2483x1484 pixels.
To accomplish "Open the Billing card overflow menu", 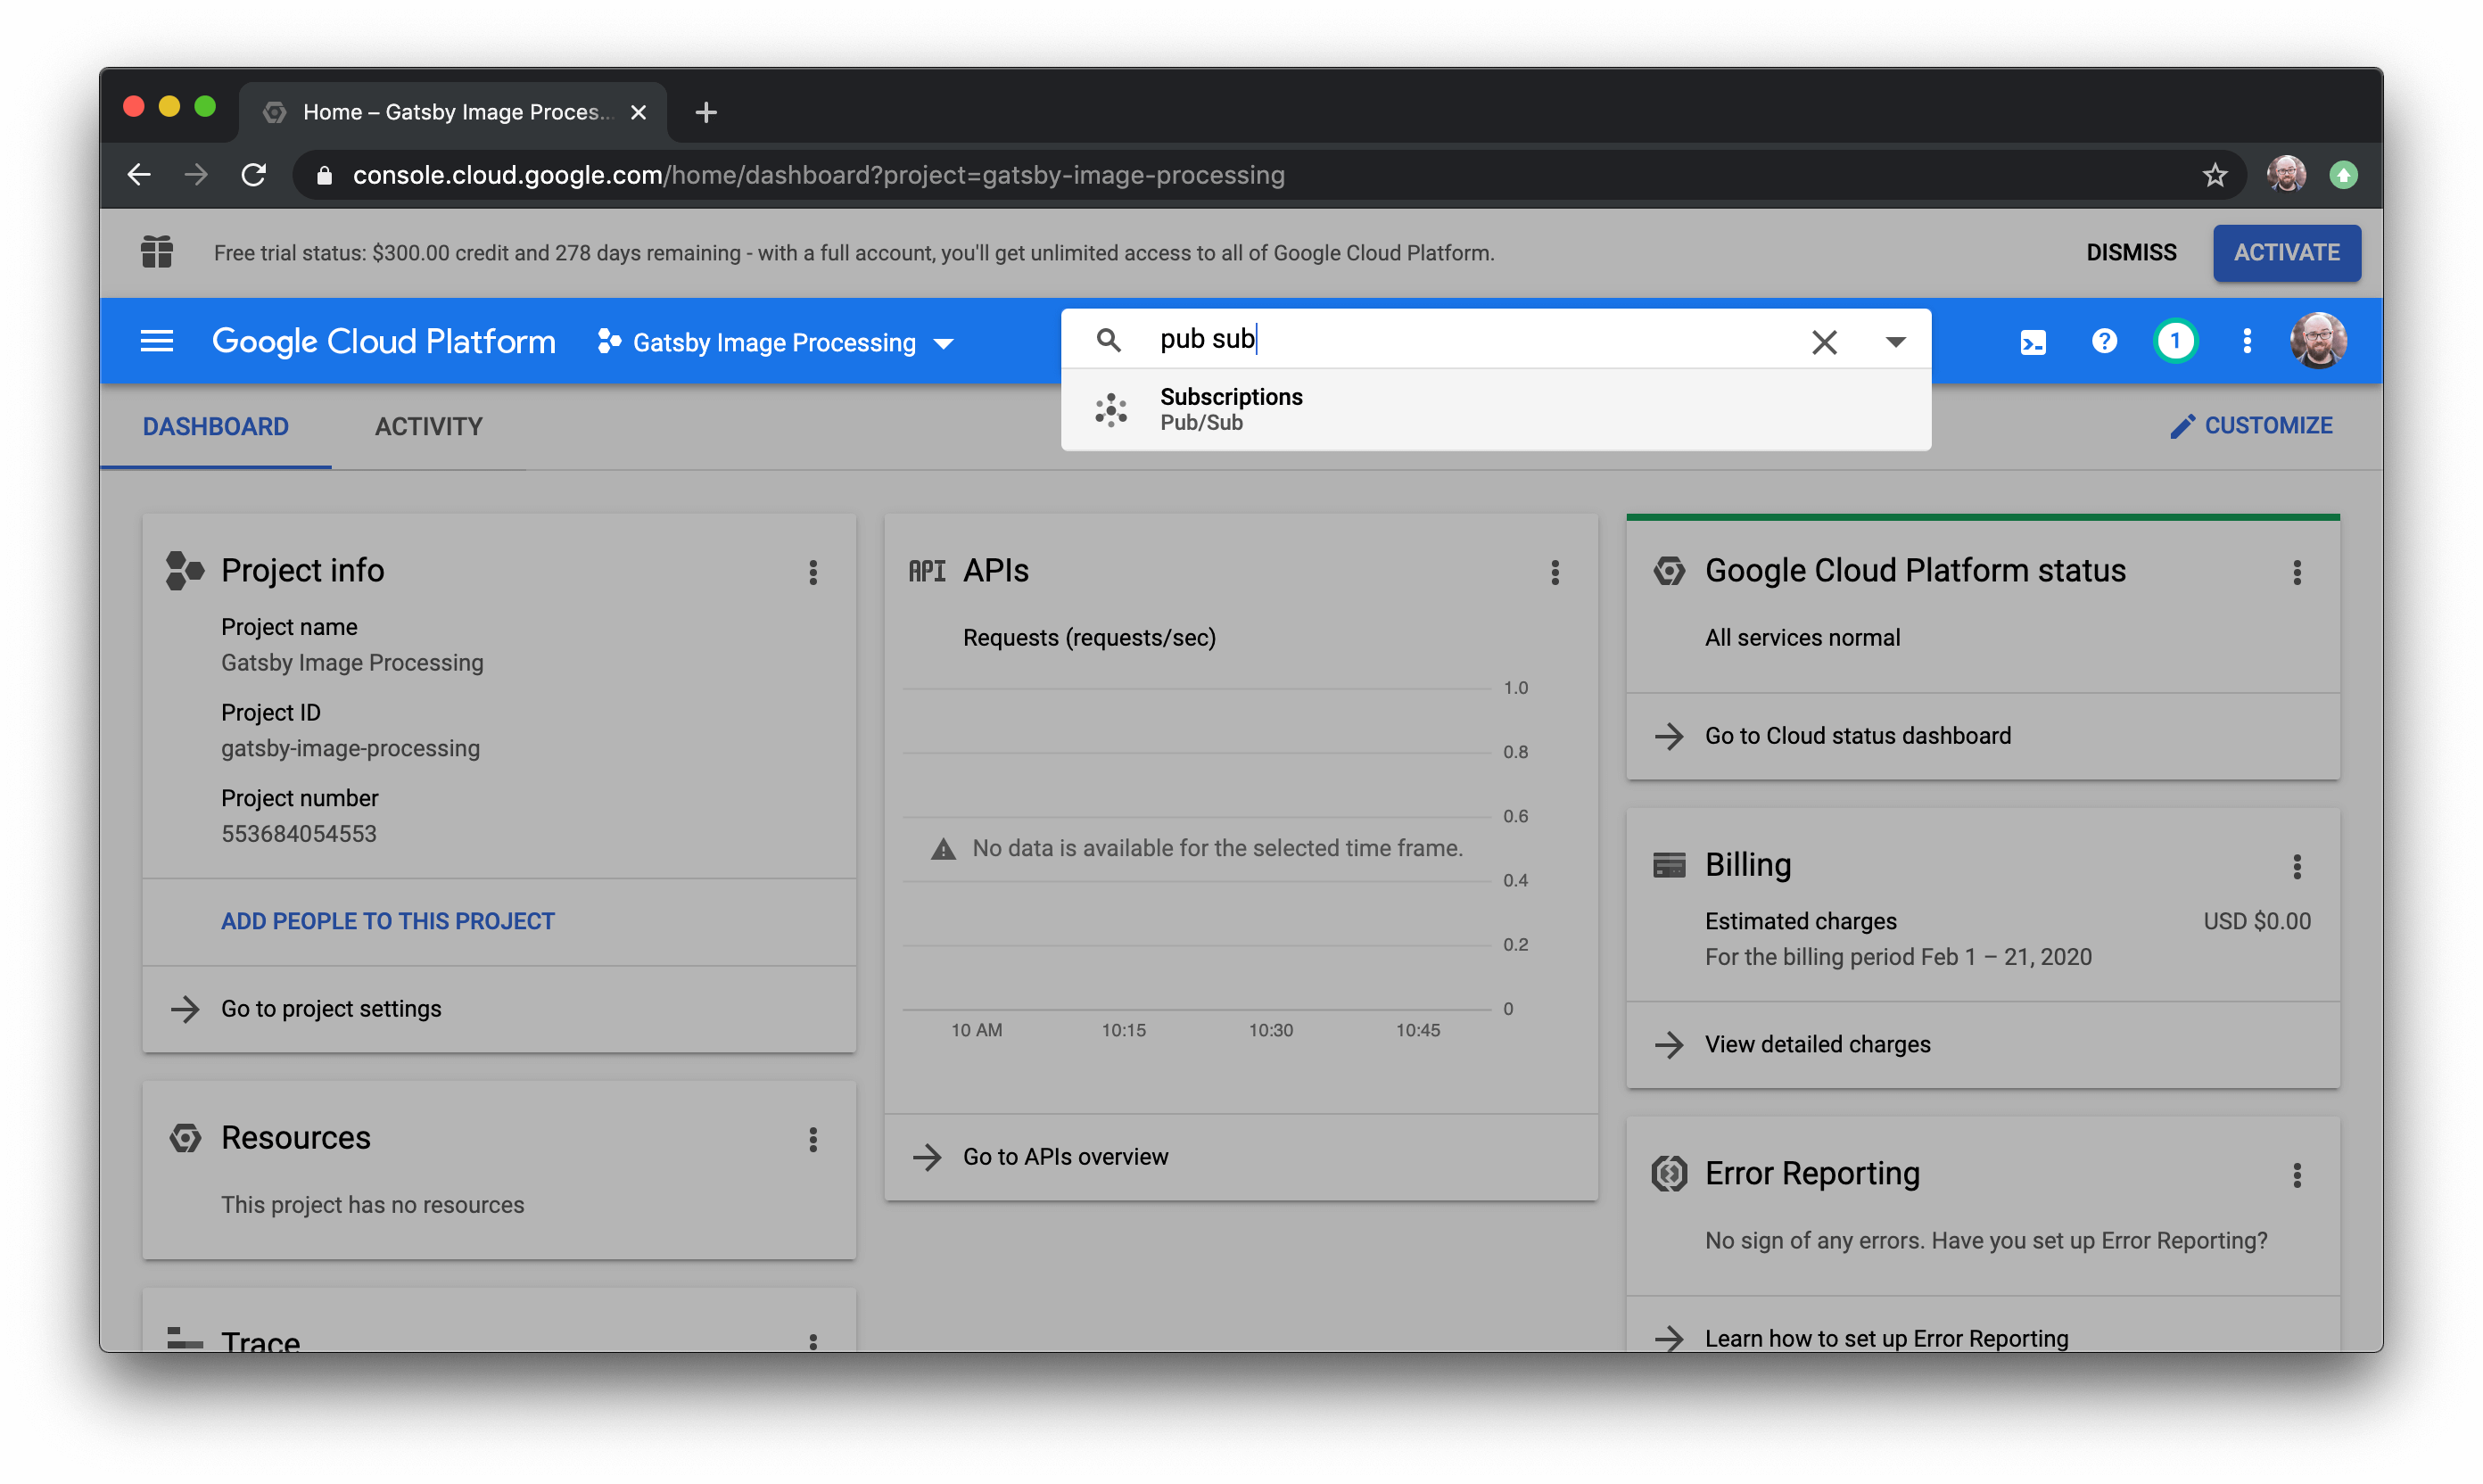I will pyautogui.click(x=2298, y=866).
